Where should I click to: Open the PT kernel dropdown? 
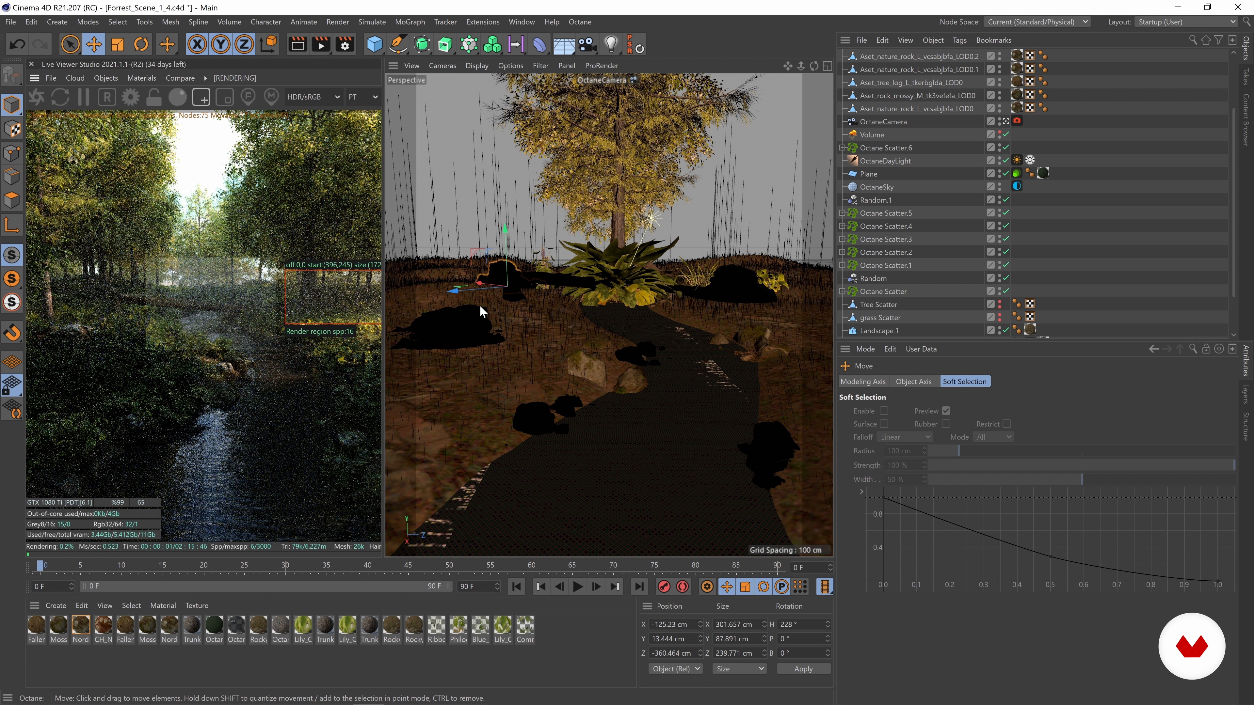pyautogui.click(x=363, y=97)
